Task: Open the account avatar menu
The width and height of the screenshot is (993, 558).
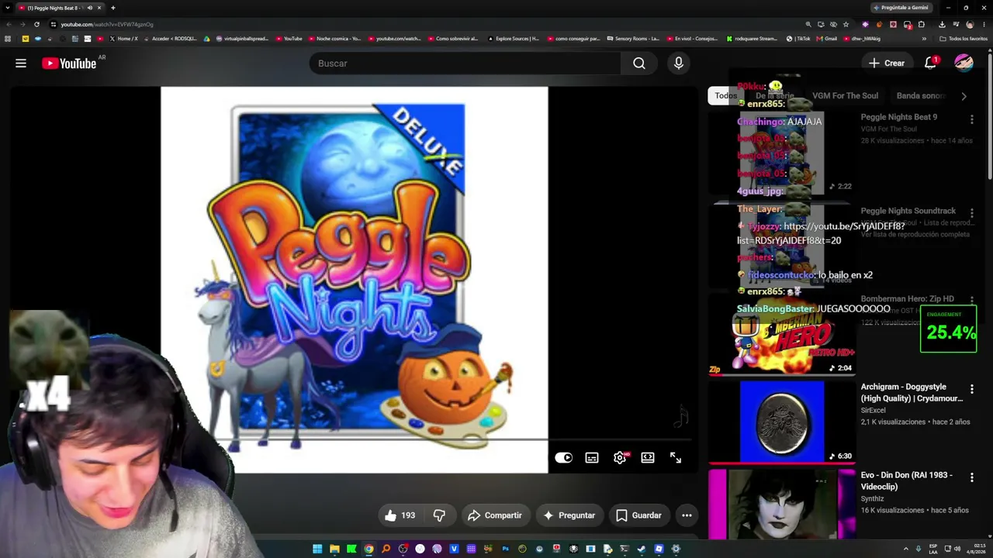Action: click(x=964, y=64)
